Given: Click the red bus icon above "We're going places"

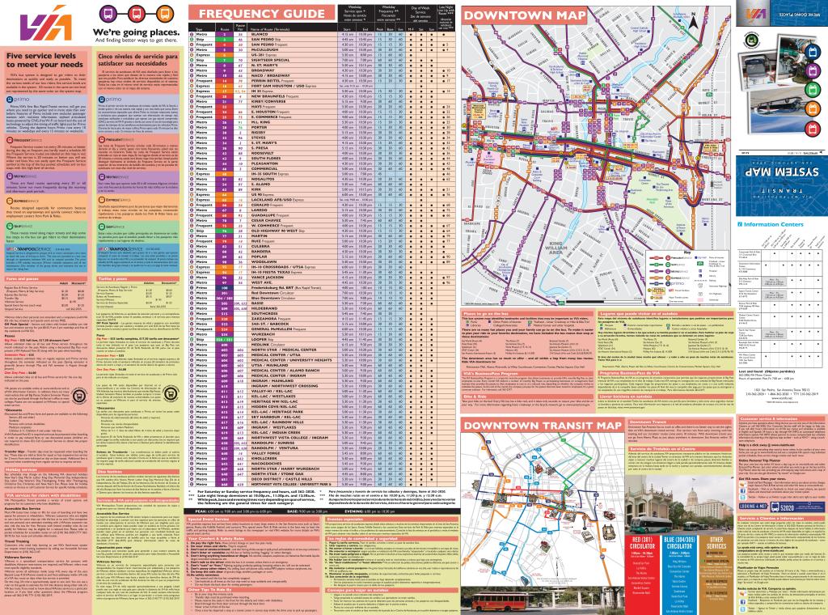Looking at the screenshot, I should tap(136, 13).
